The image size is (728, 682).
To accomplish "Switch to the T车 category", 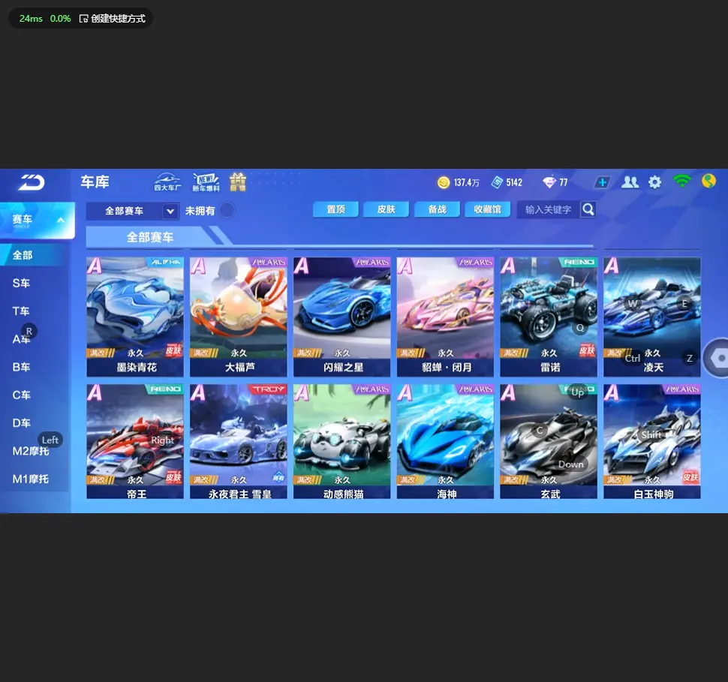I will point(21,311).
